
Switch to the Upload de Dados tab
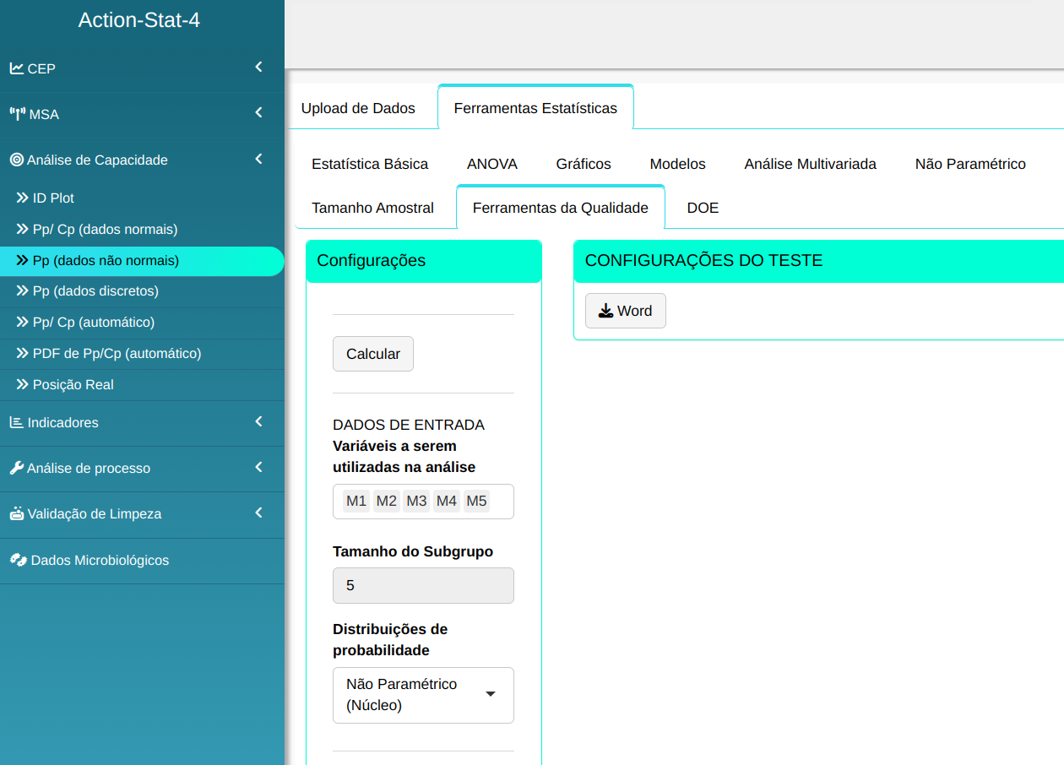358,108
